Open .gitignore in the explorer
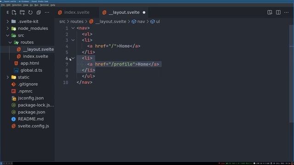 coord(28,84)
